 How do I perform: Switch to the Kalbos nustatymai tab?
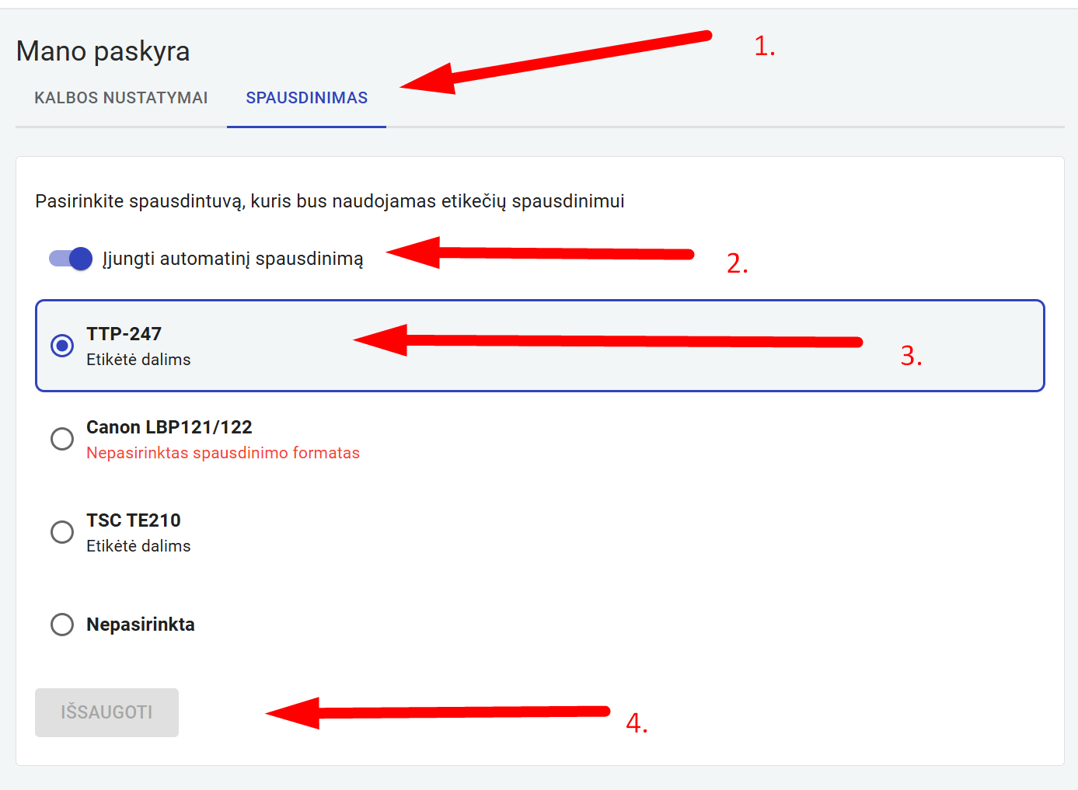point(121,98)
